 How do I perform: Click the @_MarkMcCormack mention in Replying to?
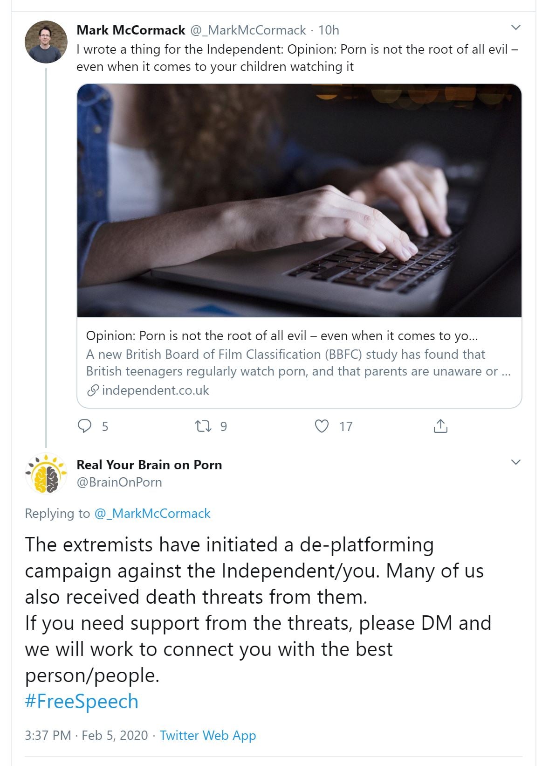(152, 513)
